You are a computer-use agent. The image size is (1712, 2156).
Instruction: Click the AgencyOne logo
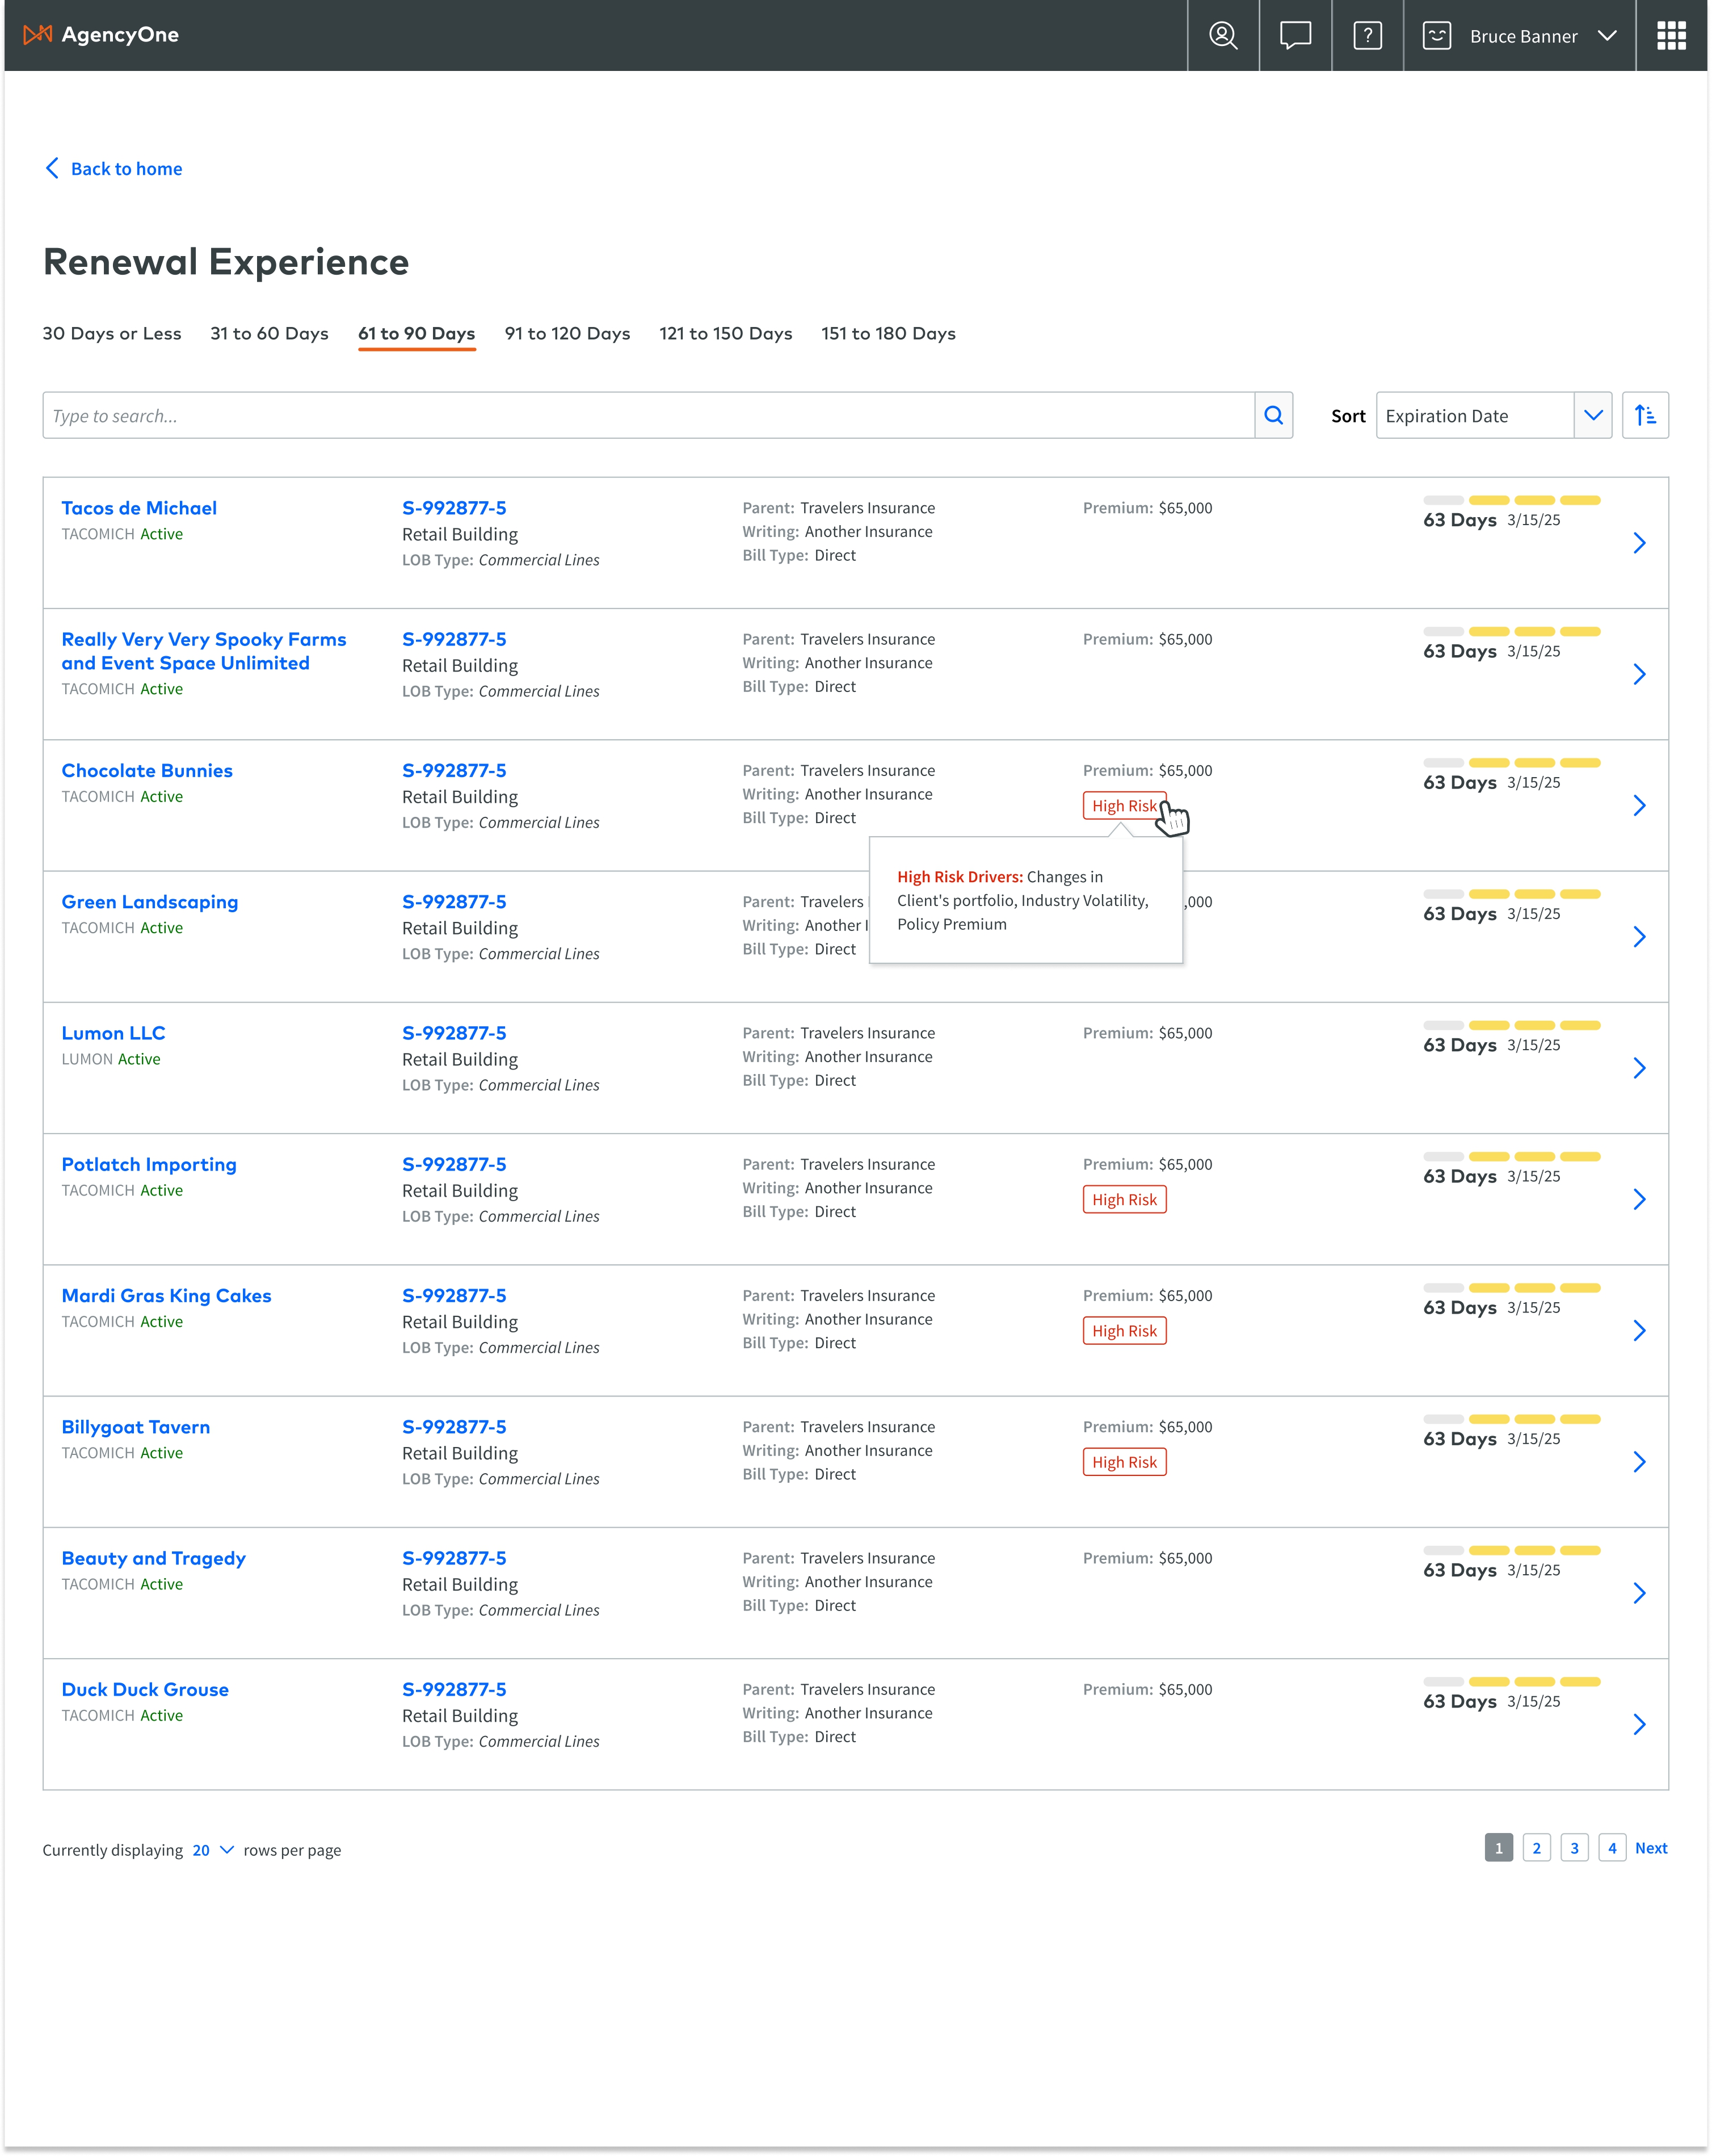tap(101, 35)
